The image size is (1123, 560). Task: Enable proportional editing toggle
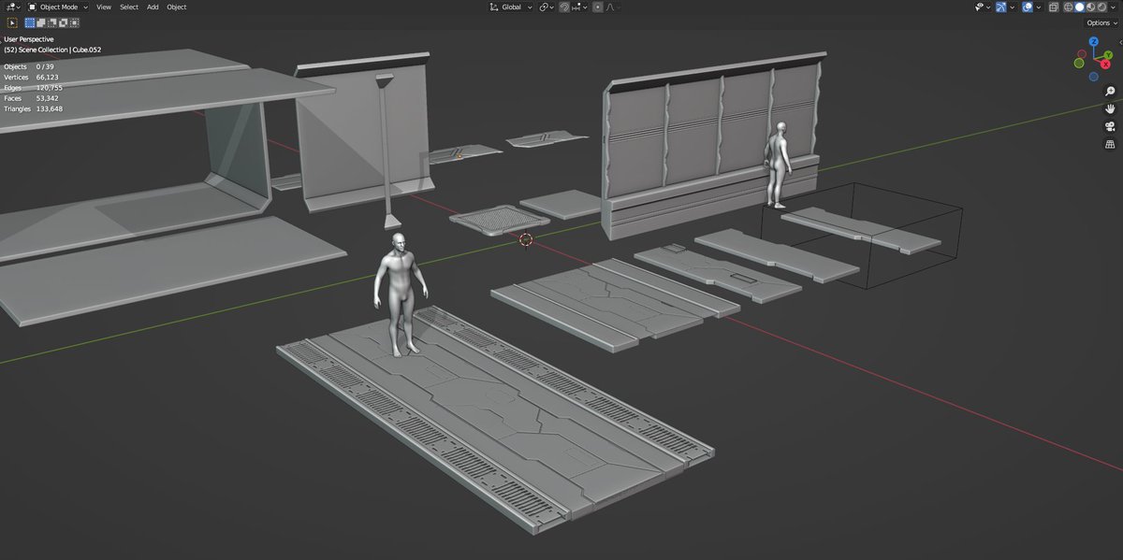tap(597, 7)
